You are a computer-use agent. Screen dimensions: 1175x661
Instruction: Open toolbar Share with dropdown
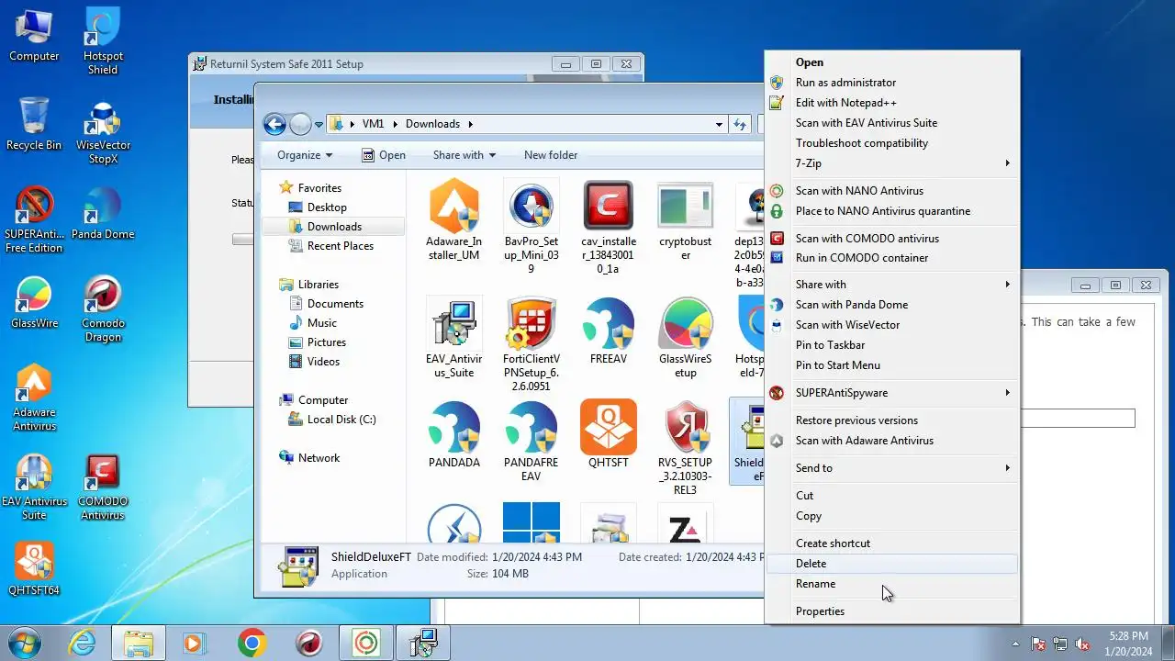tap(464, 155)
